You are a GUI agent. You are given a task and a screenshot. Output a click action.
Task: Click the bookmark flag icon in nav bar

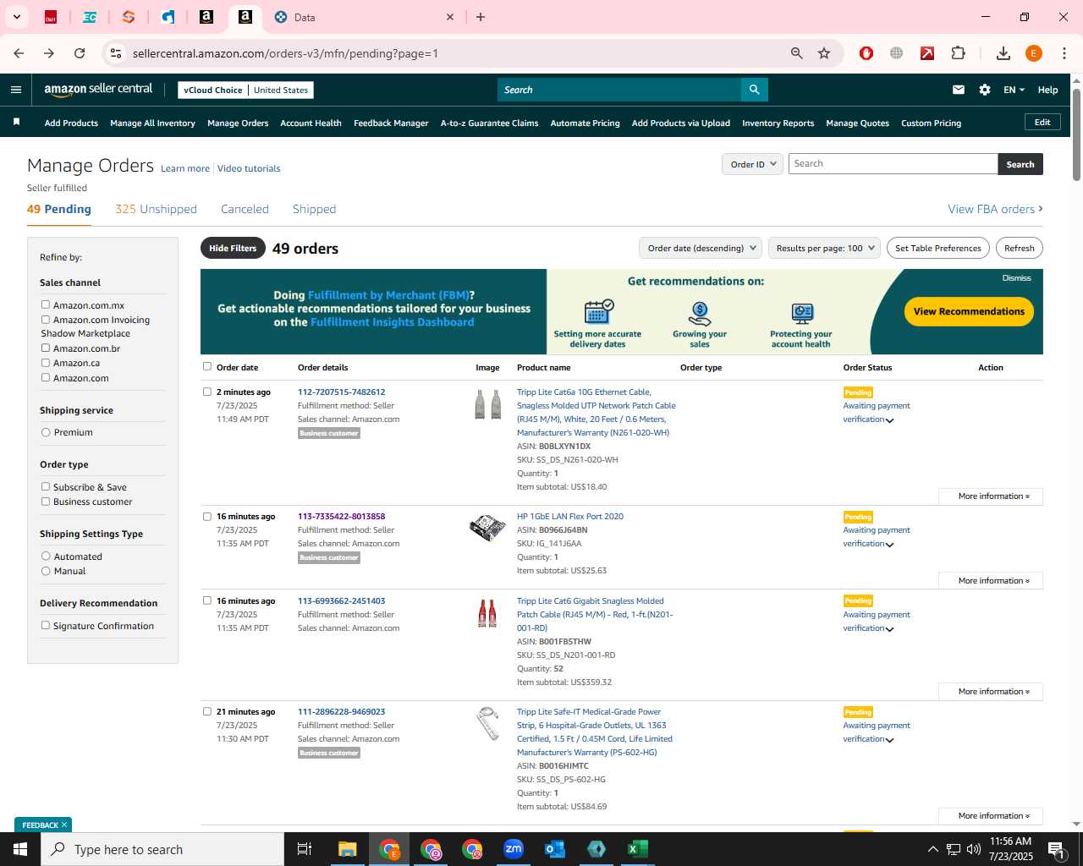click(16, 123)
